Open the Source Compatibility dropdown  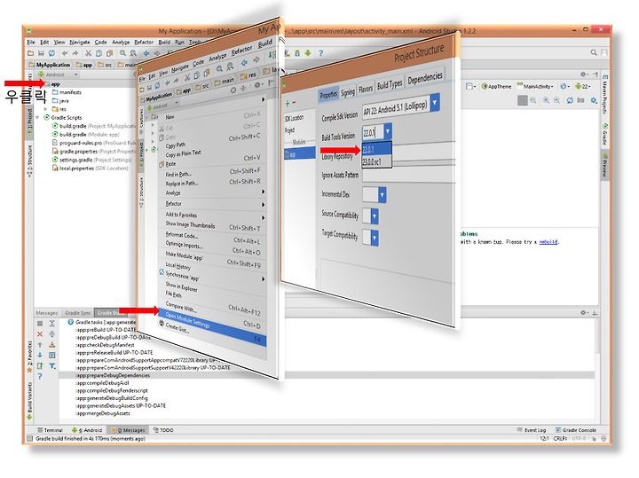(x=375, y=215)
